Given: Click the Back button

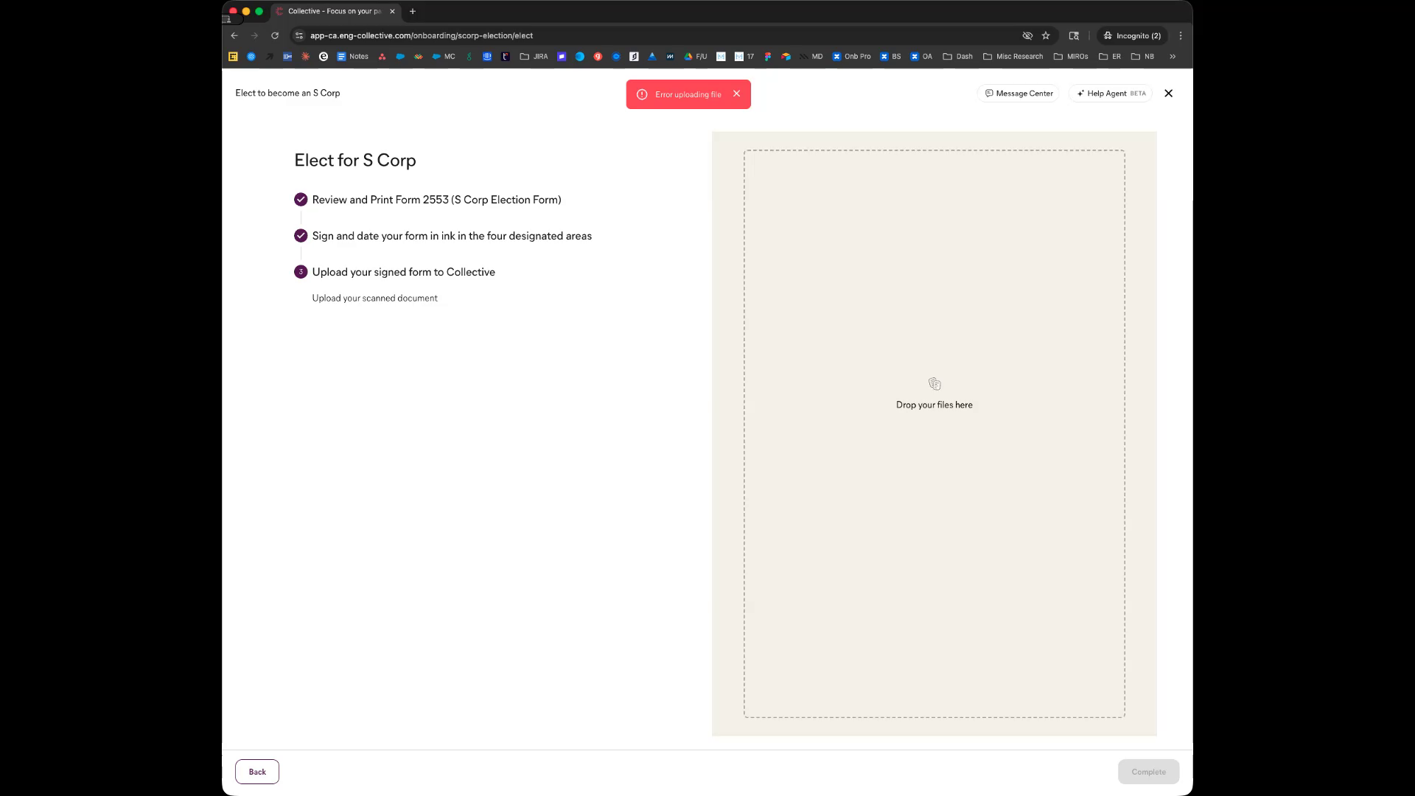Looking at the screenshot, I should 257,772.
